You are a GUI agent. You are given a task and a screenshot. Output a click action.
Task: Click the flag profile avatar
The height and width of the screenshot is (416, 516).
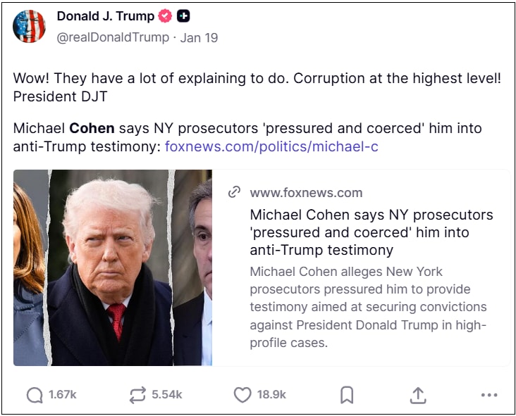(x=30, y=27)
